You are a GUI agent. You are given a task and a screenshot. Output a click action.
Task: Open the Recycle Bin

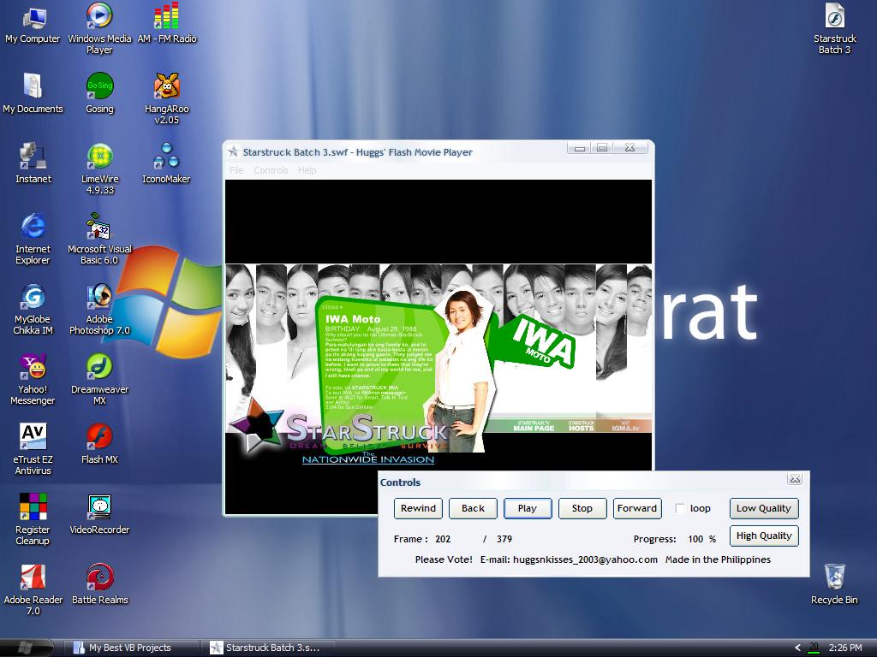coord(834,577)
